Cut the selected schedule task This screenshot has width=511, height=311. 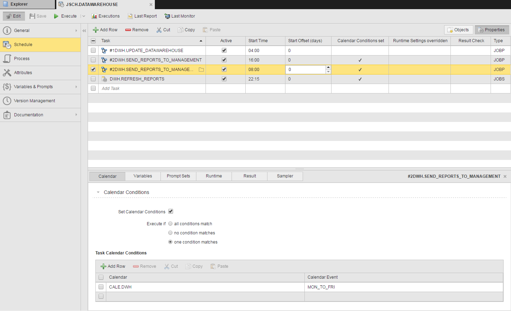(163, 30)
